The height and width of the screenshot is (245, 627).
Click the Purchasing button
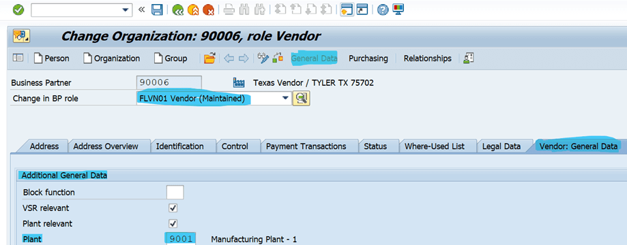point(368,59)
